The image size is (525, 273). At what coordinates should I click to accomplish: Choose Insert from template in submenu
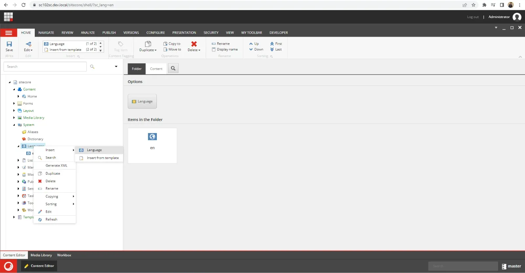point(99,158)
